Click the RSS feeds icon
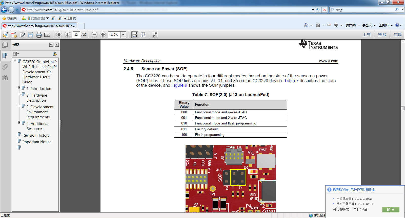Image resolution: width=405 pixels, height=218 pixels. coord(318,25)
